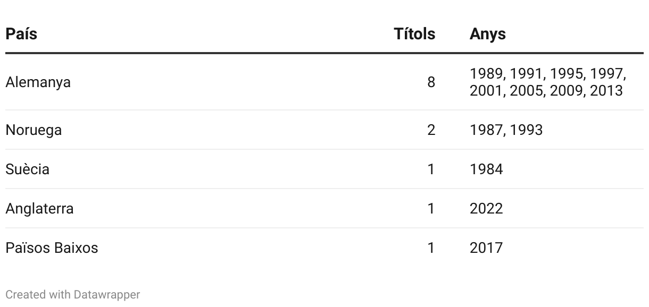
Task: Select the title count for Països Baixos
Action: coord(431,248)
